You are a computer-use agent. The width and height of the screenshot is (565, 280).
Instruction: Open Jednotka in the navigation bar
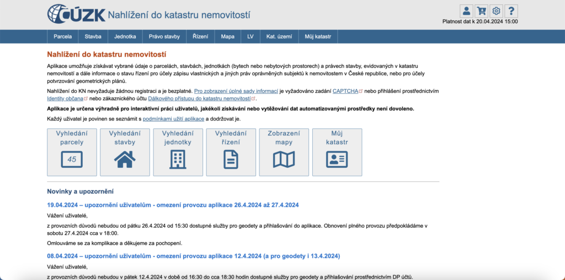tap(125, 36)
